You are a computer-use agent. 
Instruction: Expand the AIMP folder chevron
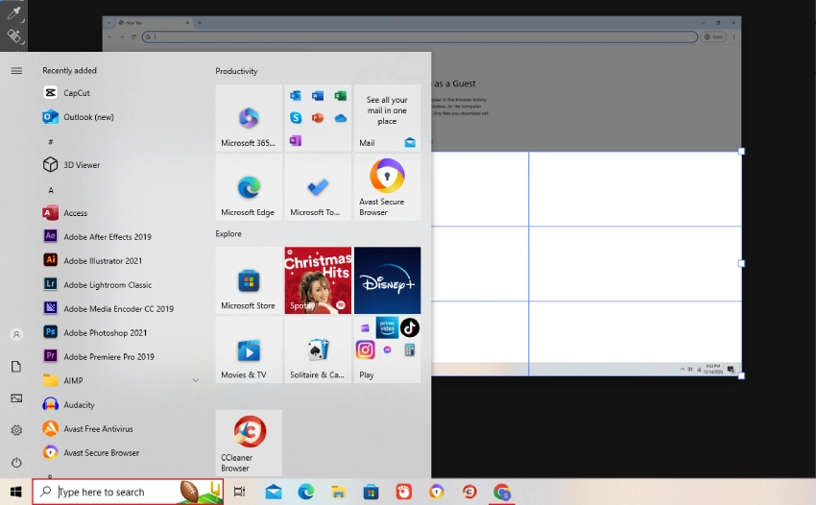pyautogui.click(x=196, y=380)
